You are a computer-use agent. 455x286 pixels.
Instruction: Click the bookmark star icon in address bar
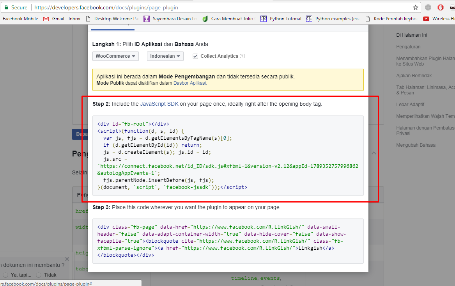416,7
